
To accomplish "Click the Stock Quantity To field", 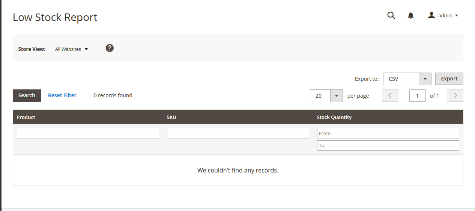I will click(388, 146).
